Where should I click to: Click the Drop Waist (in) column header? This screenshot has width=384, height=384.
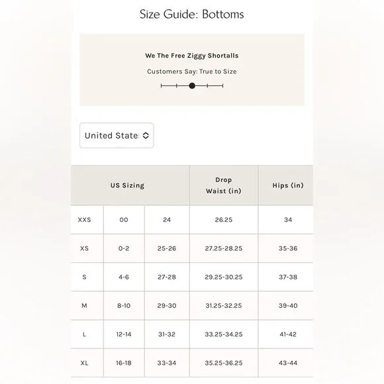(224, 185)
